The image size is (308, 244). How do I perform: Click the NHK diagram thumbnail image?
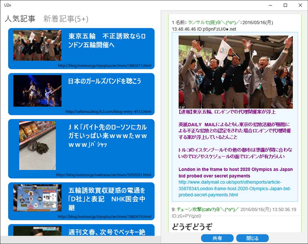pyautogui.click(x=37, y=198)
